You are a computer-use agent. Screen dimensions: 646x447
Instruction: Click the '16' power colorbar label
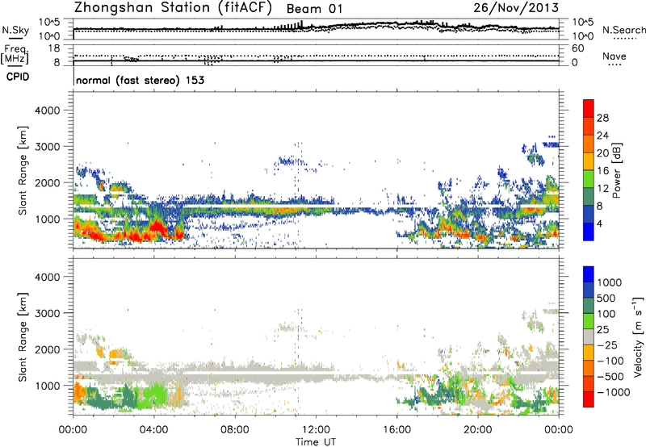602,171
